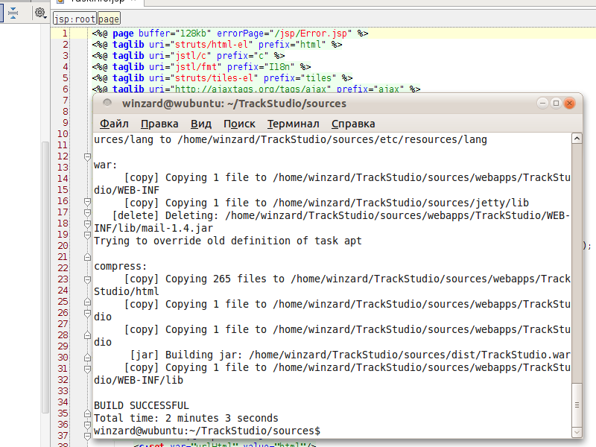The height and width of the screenshot is (447, 596).
Task: Click the collapse-all icon in left panel
Action: click(x=13, y=13)
